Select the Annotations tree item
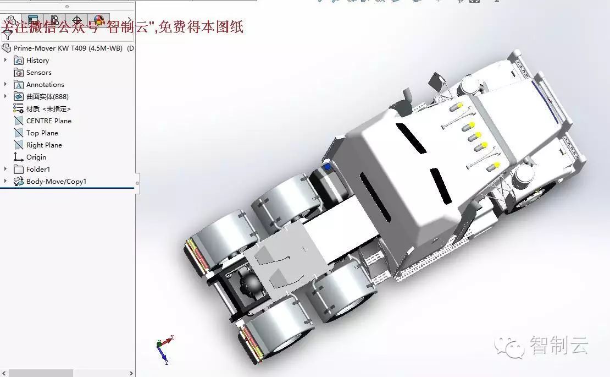 click(x=45, y=85)
